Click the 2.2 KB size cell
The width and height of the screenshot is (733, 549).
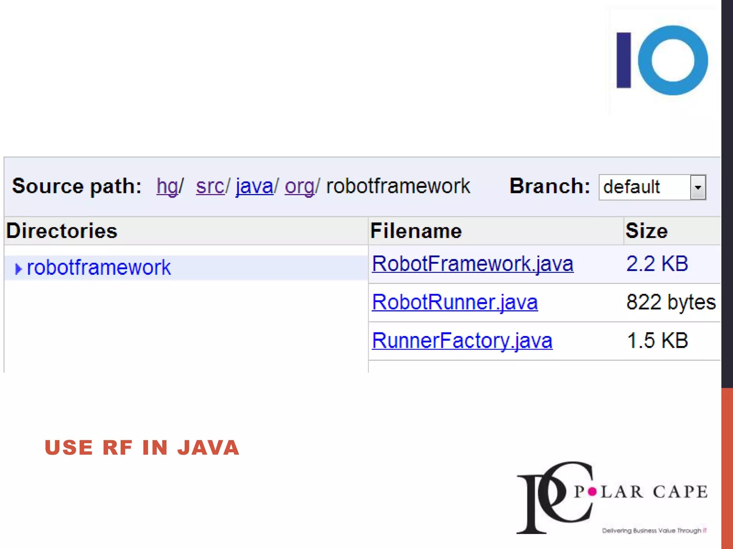coord(657,264)
